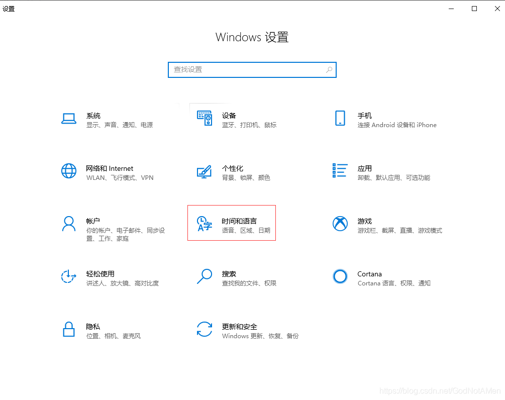Image resolution: width=505 pixels, height=400 pixels.
Task: Open the 轻松使用 (Ease of Access) icon
Action: [69, 276]
